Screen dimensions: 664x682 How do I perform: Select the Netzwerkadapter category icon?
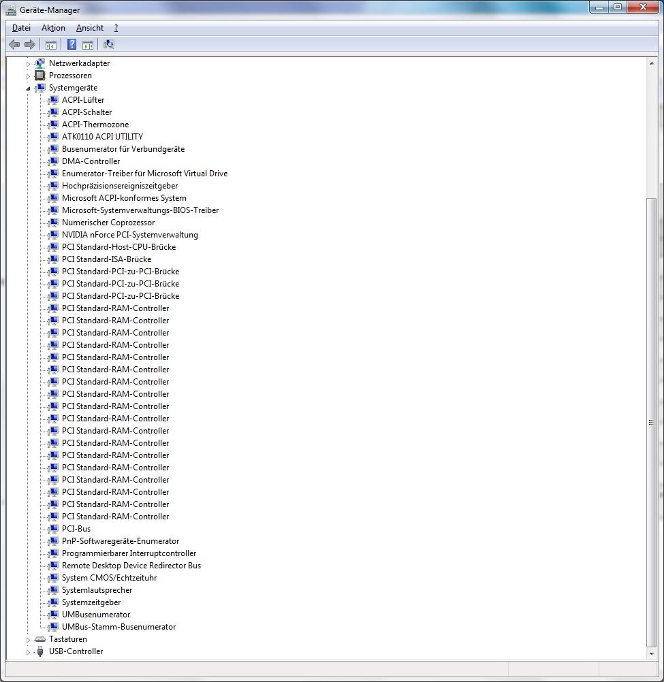(x=40, y=63)
